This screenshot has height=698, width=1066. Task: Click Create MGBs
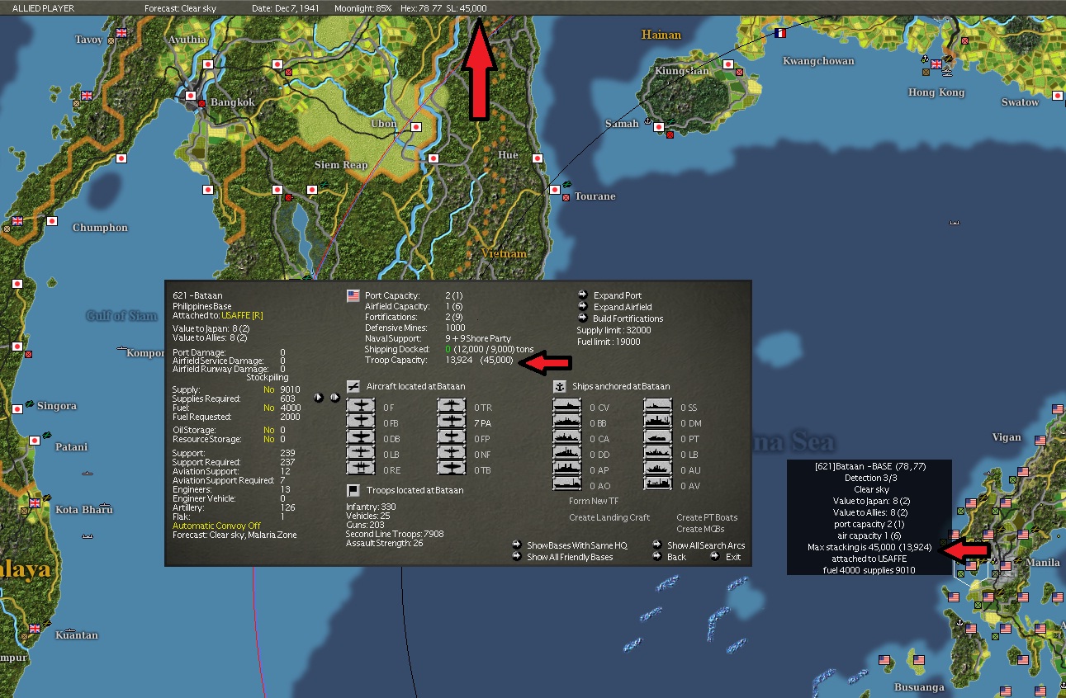[x=701, y=529]
